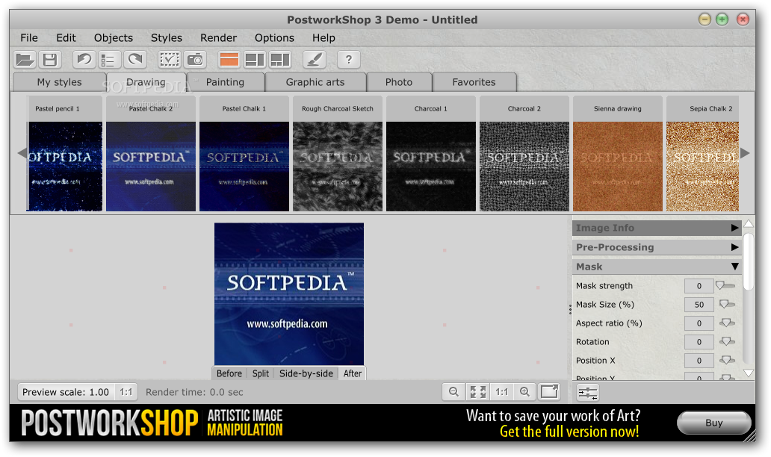Switch to the My styles tab

pyautogui.click(x=60, y=82)
